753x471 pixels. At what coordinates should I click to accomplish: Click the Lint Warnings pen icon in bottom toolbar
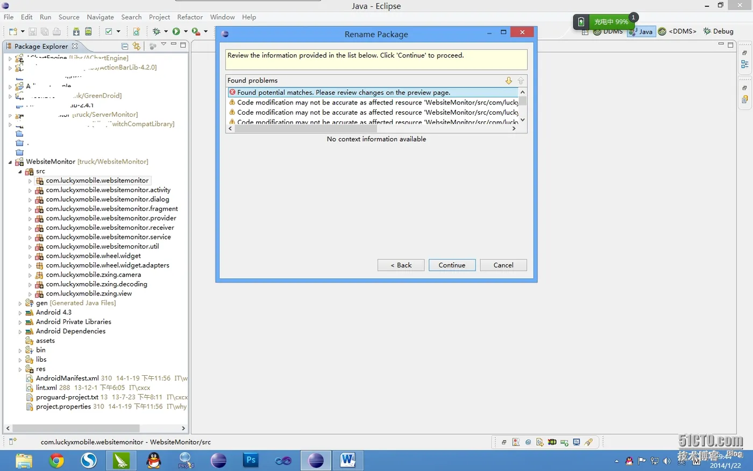(x=588, y=442)
